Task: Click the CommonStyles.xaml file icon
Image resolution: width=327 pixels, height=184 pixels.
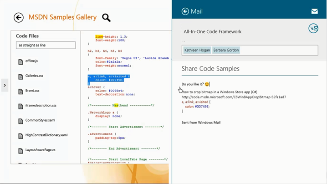Action: coord(20,121)
